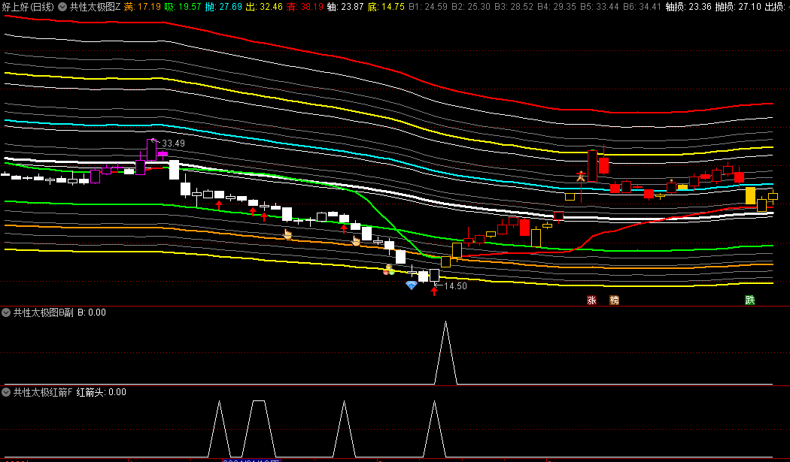Click the 出: 32.46 value

[x=264, y=7]
